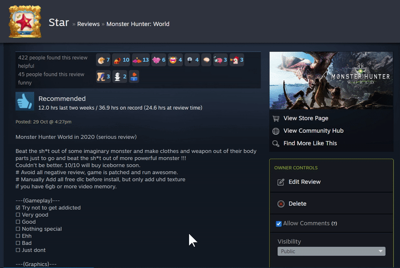Open the Visibility Public dropdown
This screenshot has width=400, height=268.
pyautogui.click(x=331, y=251)
